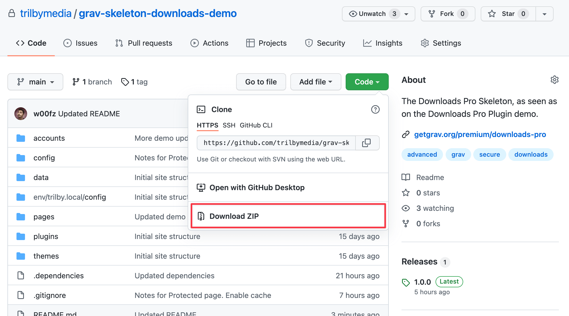
Task: Select the GitHub CLI clone option
Action: pyautogui.click(x=256, y=125)
